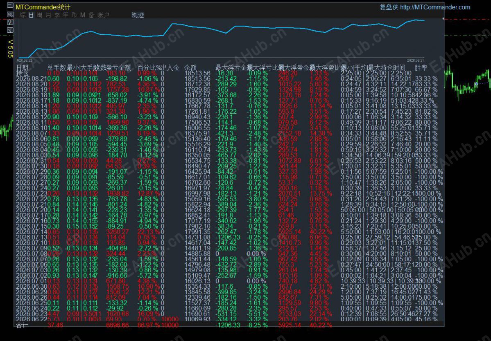Click the second side icon under the minus
Viewport: 491px width, 341px height.
click(10, 14)
